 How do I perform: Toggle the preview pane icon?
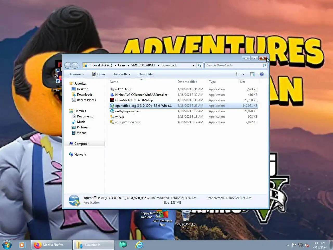pos(252,74)
